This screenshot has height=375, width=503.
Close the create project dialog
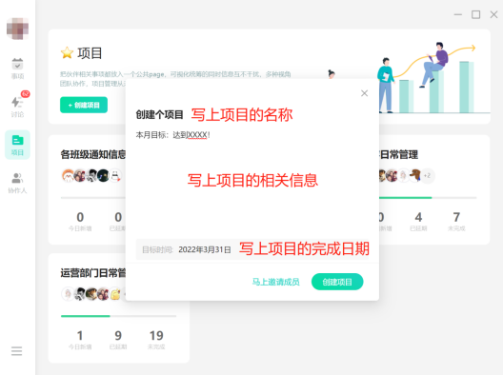tap(364, 93)
